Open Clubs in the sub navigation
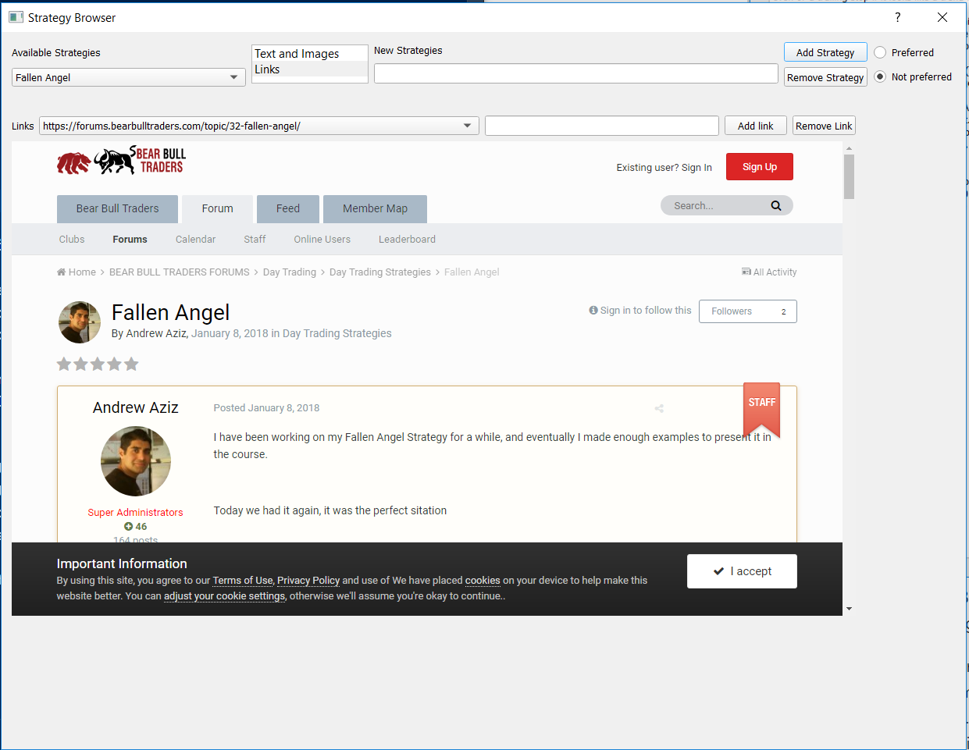The height and width of the screenshot is (750, 969). pos(72,240)
